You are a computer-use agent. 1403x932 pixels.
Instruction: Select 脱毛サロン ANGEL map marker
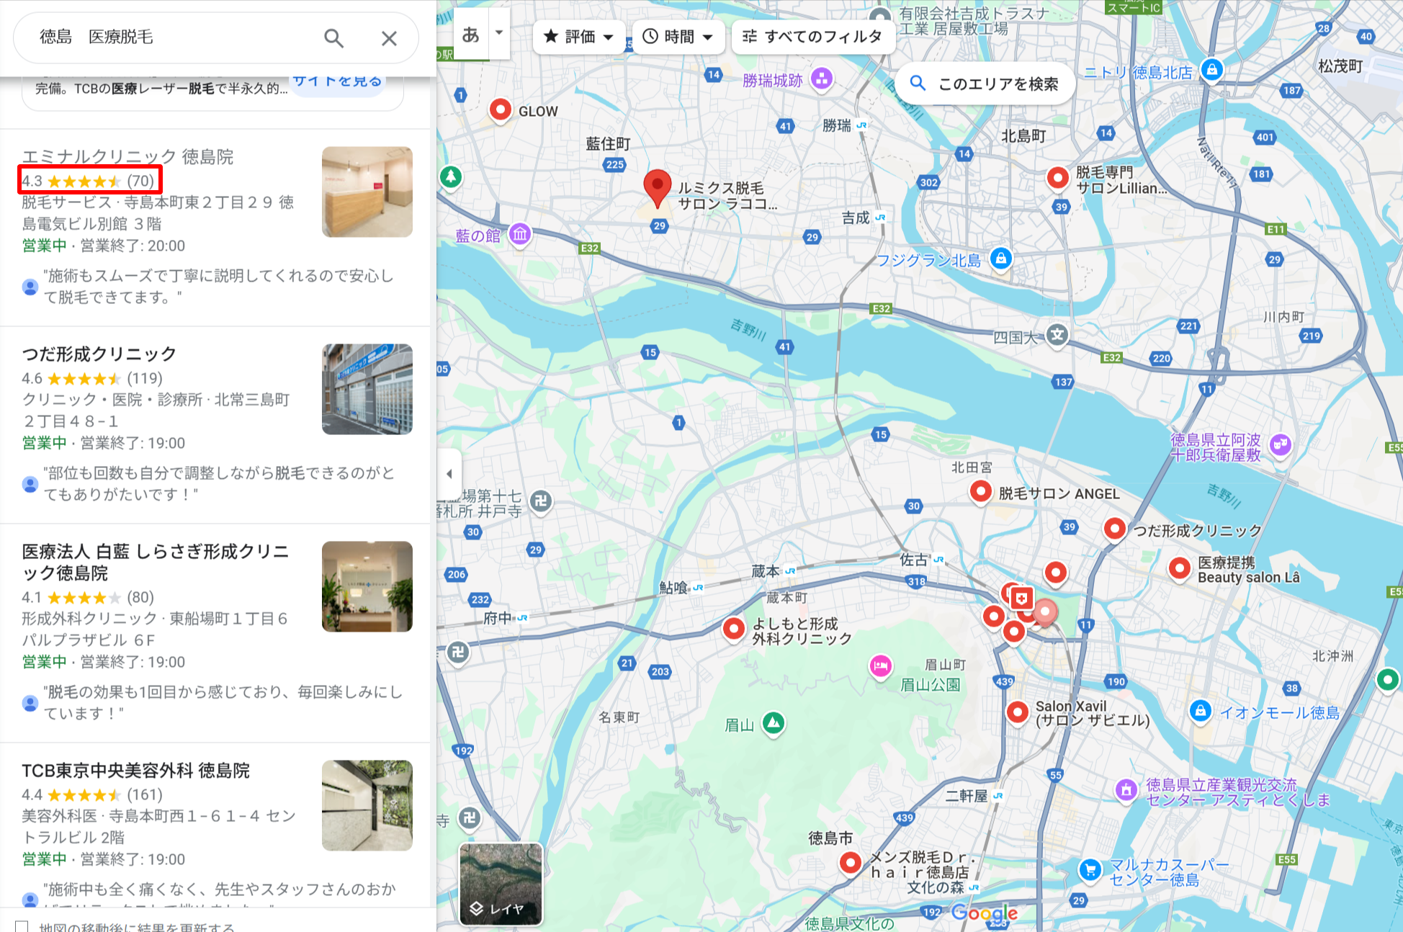click(x=980, y=492)
